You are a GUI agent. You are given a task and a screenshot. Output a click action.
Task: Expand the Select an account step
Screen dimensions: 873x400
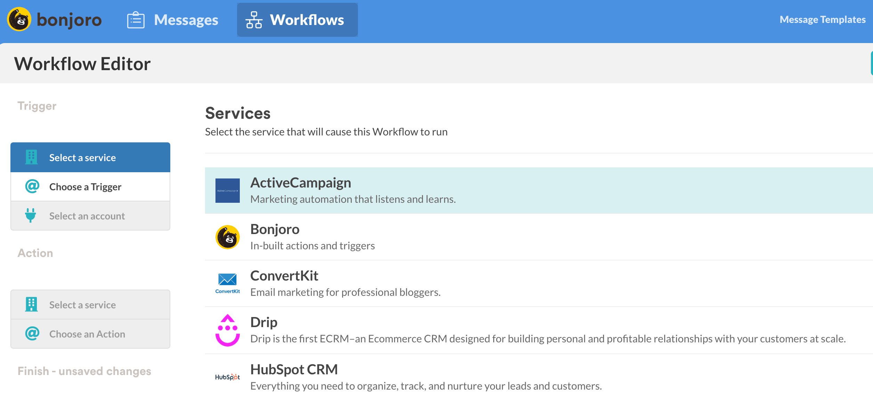point(91,215)
